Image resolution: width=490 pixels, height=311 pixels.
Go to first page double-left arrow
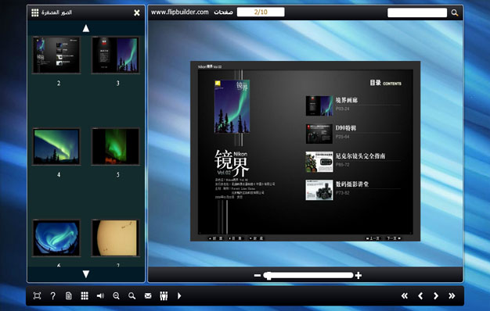point(405,295)
